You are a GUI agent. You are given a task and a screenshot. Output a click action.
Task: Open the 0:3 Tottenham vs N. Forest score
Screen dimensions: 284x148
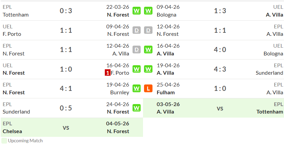(x=66, y=11)
